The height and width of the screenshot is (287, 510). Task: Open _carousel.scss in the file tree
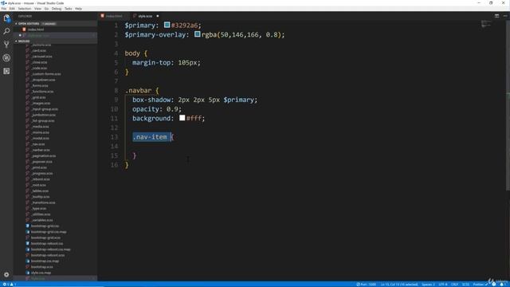tap(41, 57)
